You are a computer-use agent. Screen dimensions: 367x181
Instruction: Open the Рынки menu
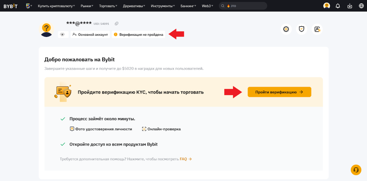(x=87, y=6)
